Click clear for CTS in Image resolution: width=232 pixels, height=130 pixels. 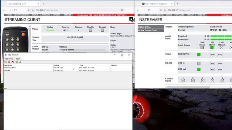tap(220, 64)
